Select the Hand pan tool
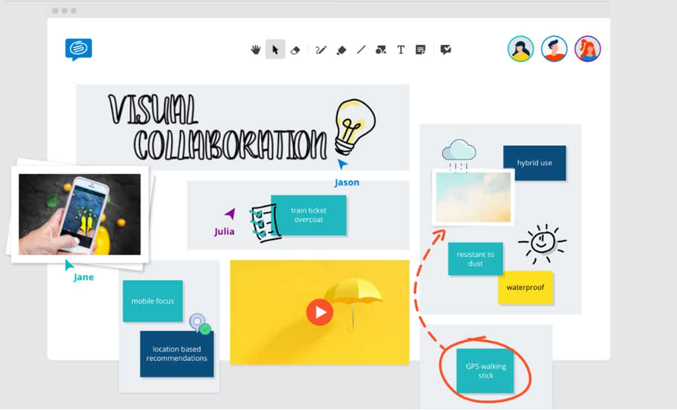The image size is (677, 410). 256,50
